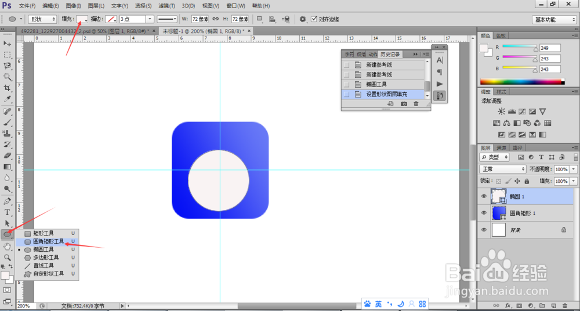580x311 pixels.
Task: Switch to the 色板 tab
Action: click(501, 35)
